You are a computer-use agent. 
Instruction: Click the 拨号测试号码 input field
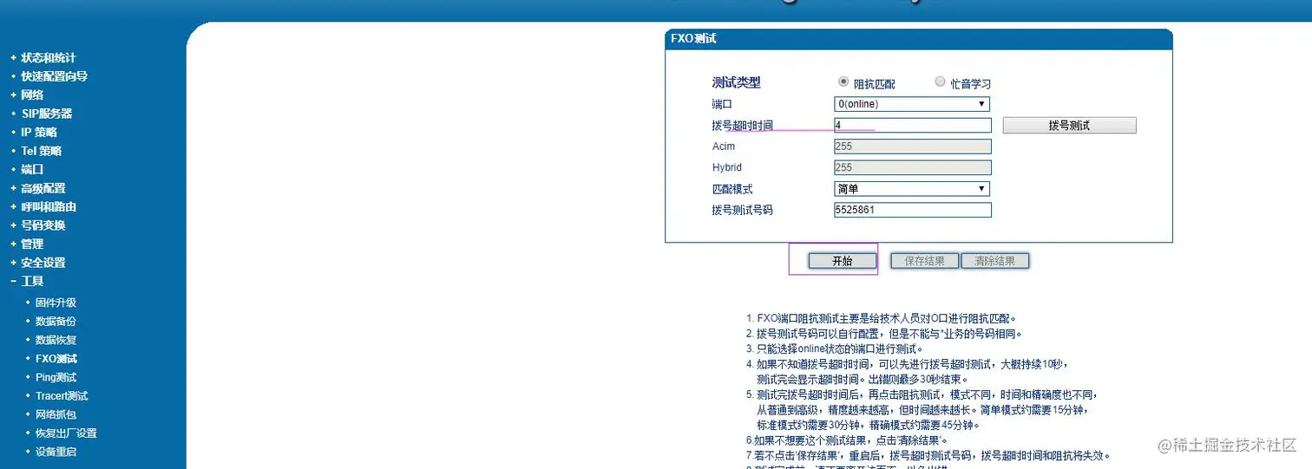click(x=912, y=210)
